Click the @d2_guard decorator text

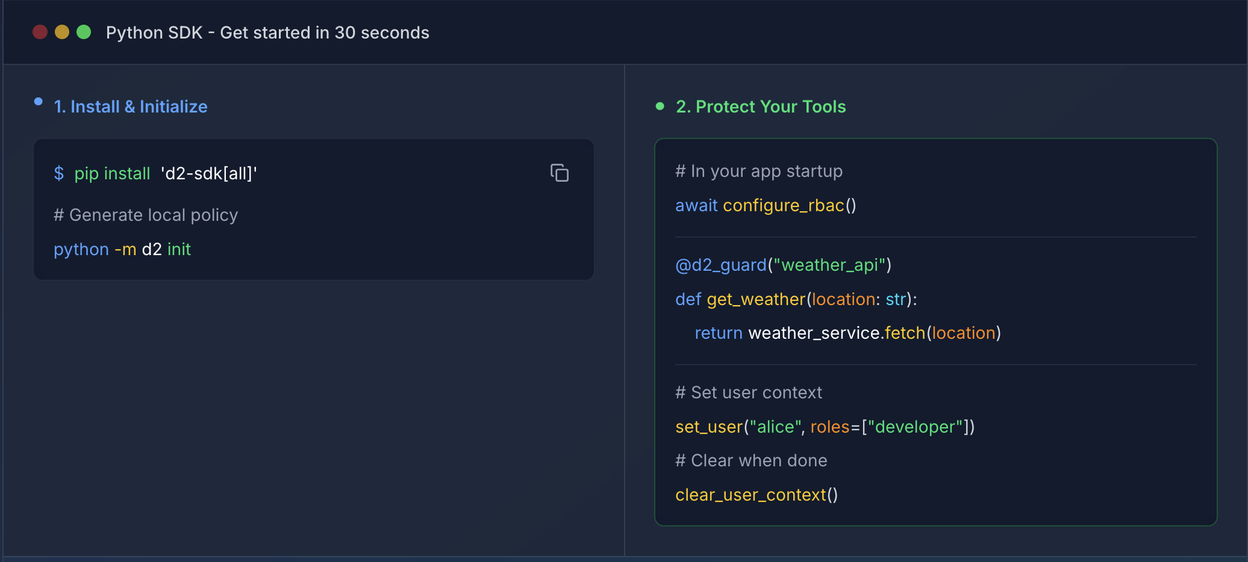point(721,265)
